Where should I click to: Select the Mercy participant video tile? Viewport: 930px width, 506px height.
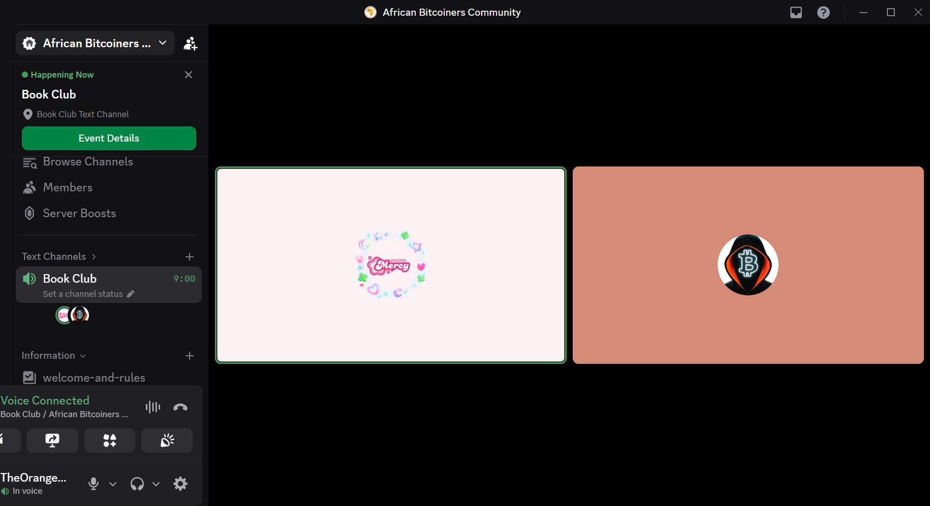(x=391, y=265)
